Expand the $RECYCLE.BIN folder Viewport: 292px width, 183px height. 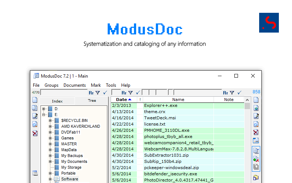tap(50, 120)
